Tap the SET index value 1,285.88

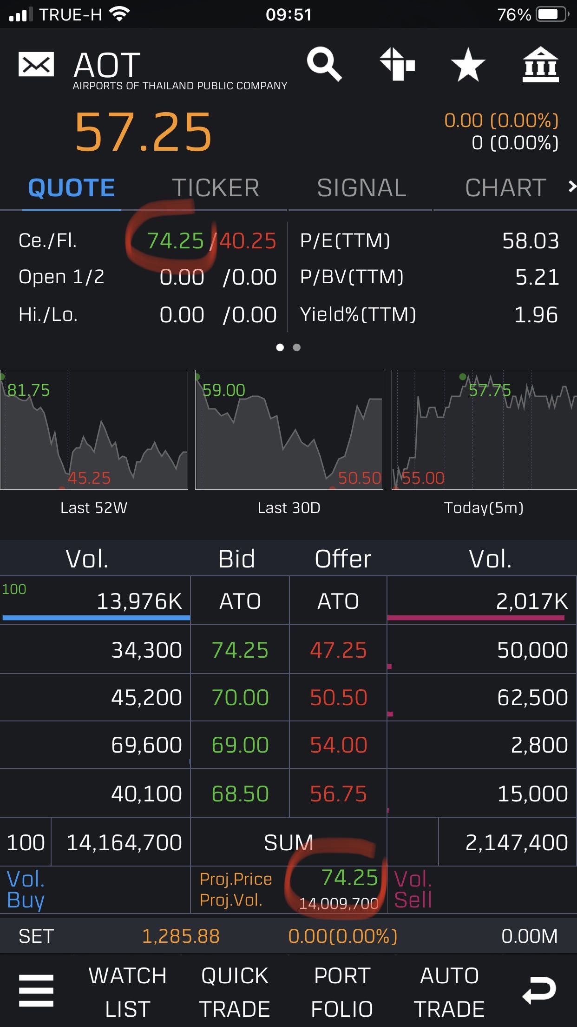181,936
